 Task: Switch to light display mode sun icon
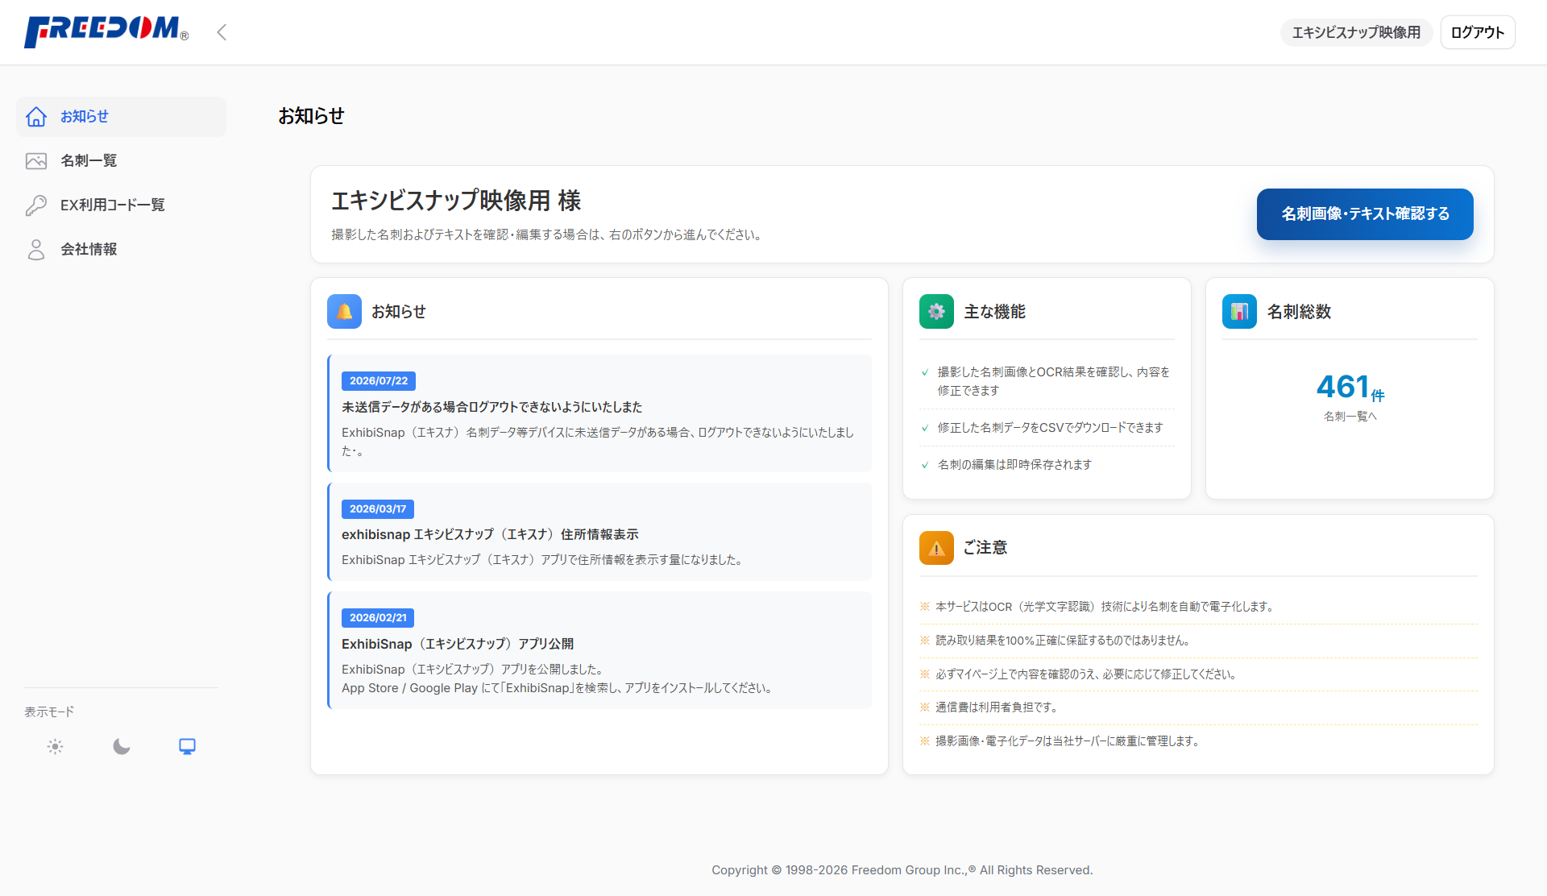pos(55,747)
